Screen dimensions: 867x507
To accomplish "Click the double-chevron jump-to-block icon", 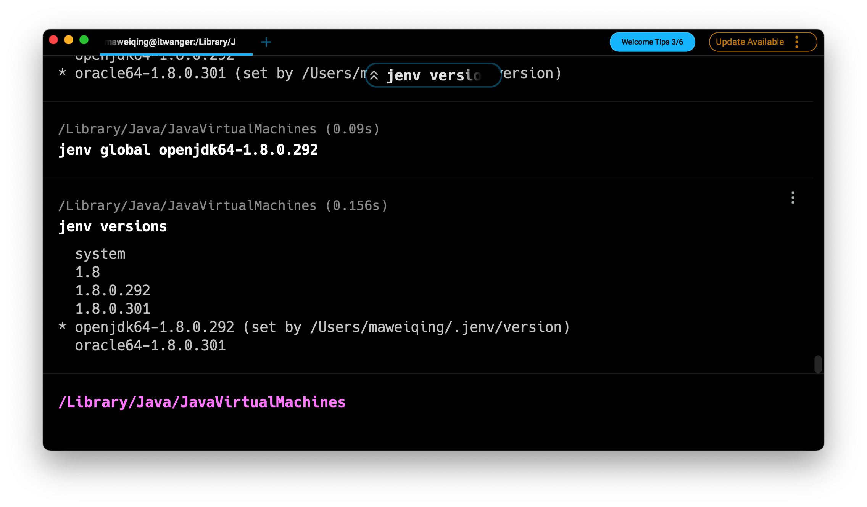I will 374,75.
